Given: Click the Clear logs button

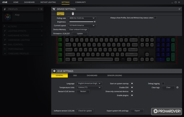Looking at the screenshot, I should 168,87.
